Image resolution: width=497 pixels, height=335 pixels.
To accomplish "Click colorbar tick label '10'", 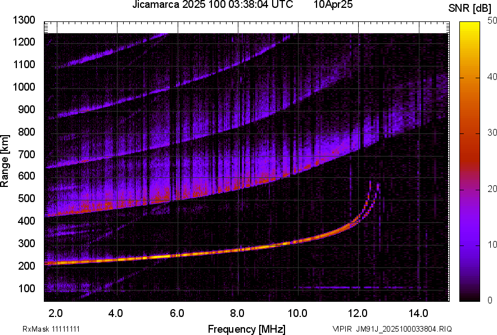I will tap(492, 245).
